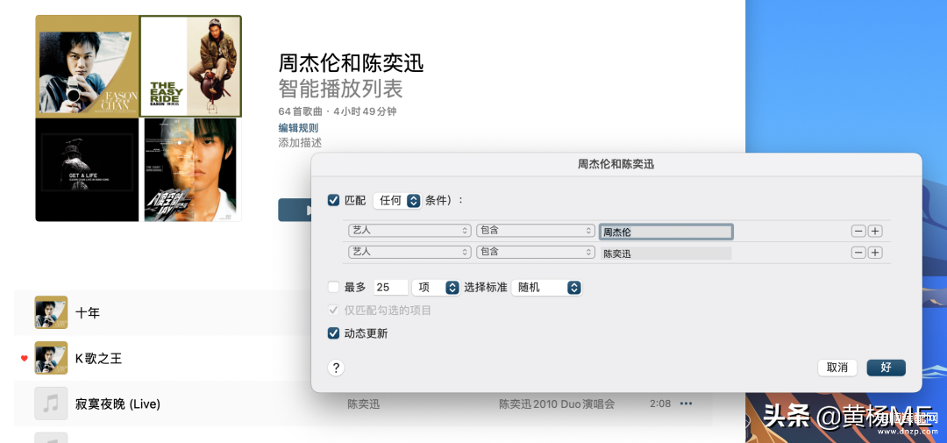This screenshot has width=947, height=443.
Task: Open the 任何 match condition dropdown
Action: pos(397,201)
